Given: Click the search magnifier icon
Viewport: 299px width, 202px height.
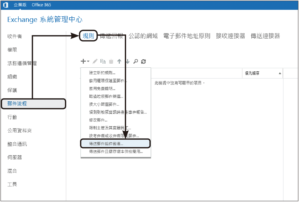Looking at the screenshot, I should (x=136, y=61).
